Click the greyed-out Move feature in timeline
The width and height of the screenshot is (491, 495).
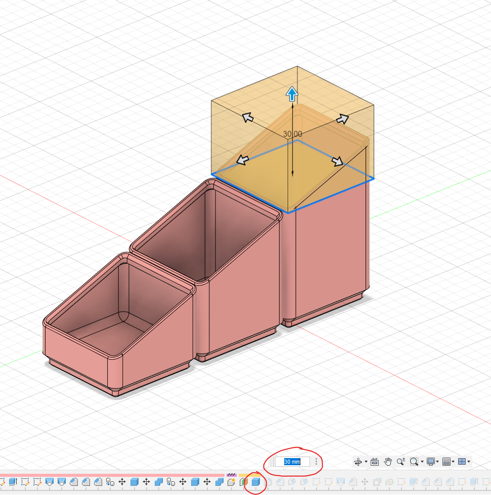(364, 482)
